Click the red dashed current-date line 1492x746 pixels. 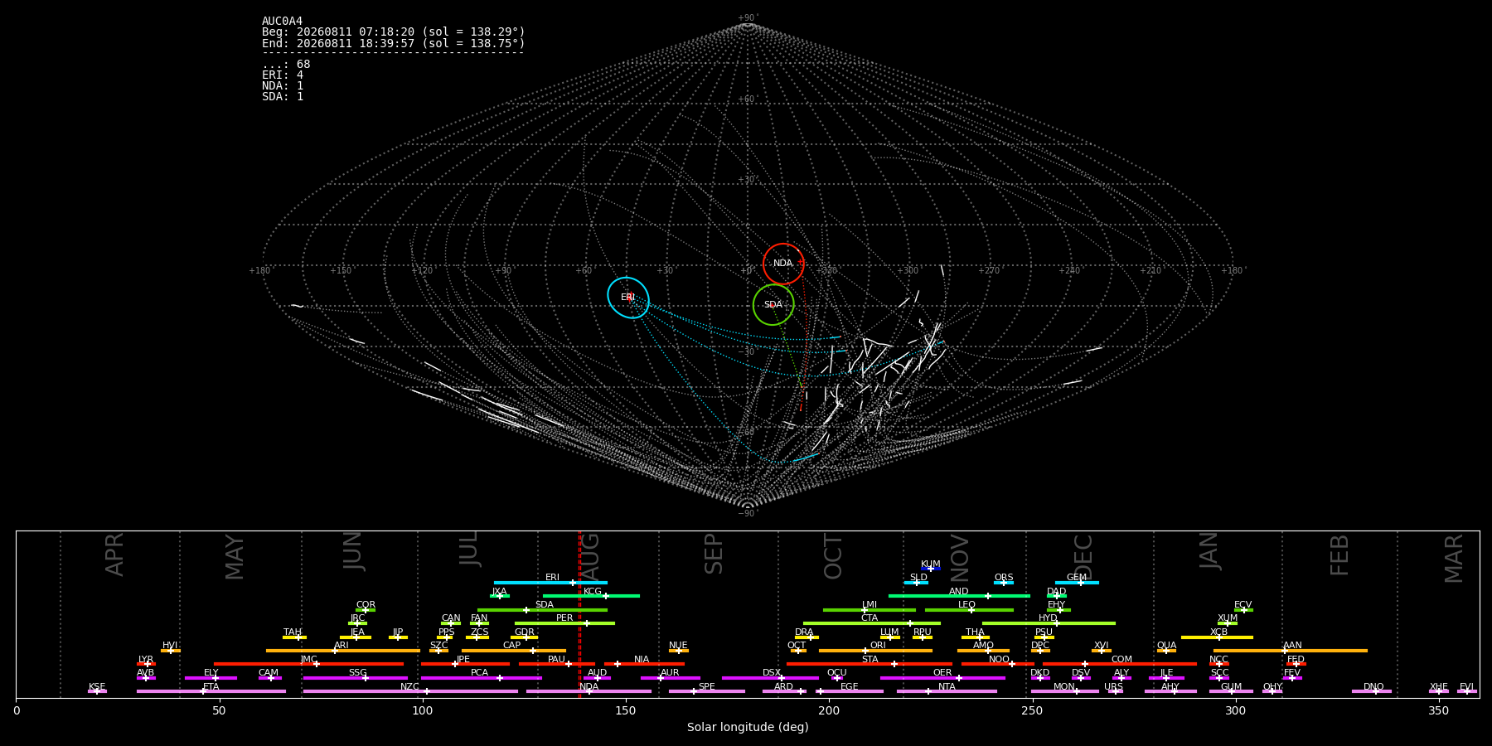[579, 614]
